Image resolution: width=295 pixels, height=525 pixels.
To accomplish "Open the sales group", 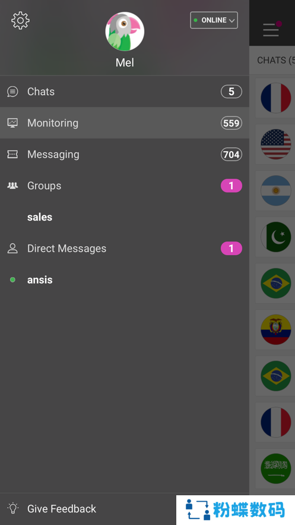I will 40,217.
